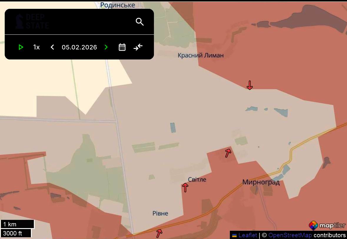Select the red arrow northwest of Мирноград

228,152
